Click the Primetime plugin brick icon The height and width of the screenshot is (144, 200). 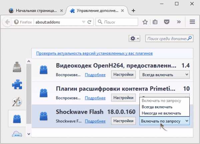coord(43,93)
